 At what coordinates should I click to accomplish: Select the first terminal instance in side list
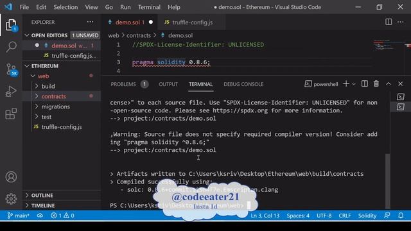click(x=400, y=97)
